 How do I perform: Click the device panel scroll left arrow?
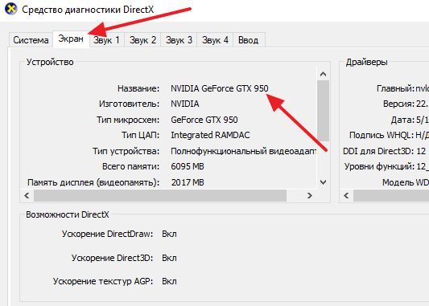coord(27,195)
